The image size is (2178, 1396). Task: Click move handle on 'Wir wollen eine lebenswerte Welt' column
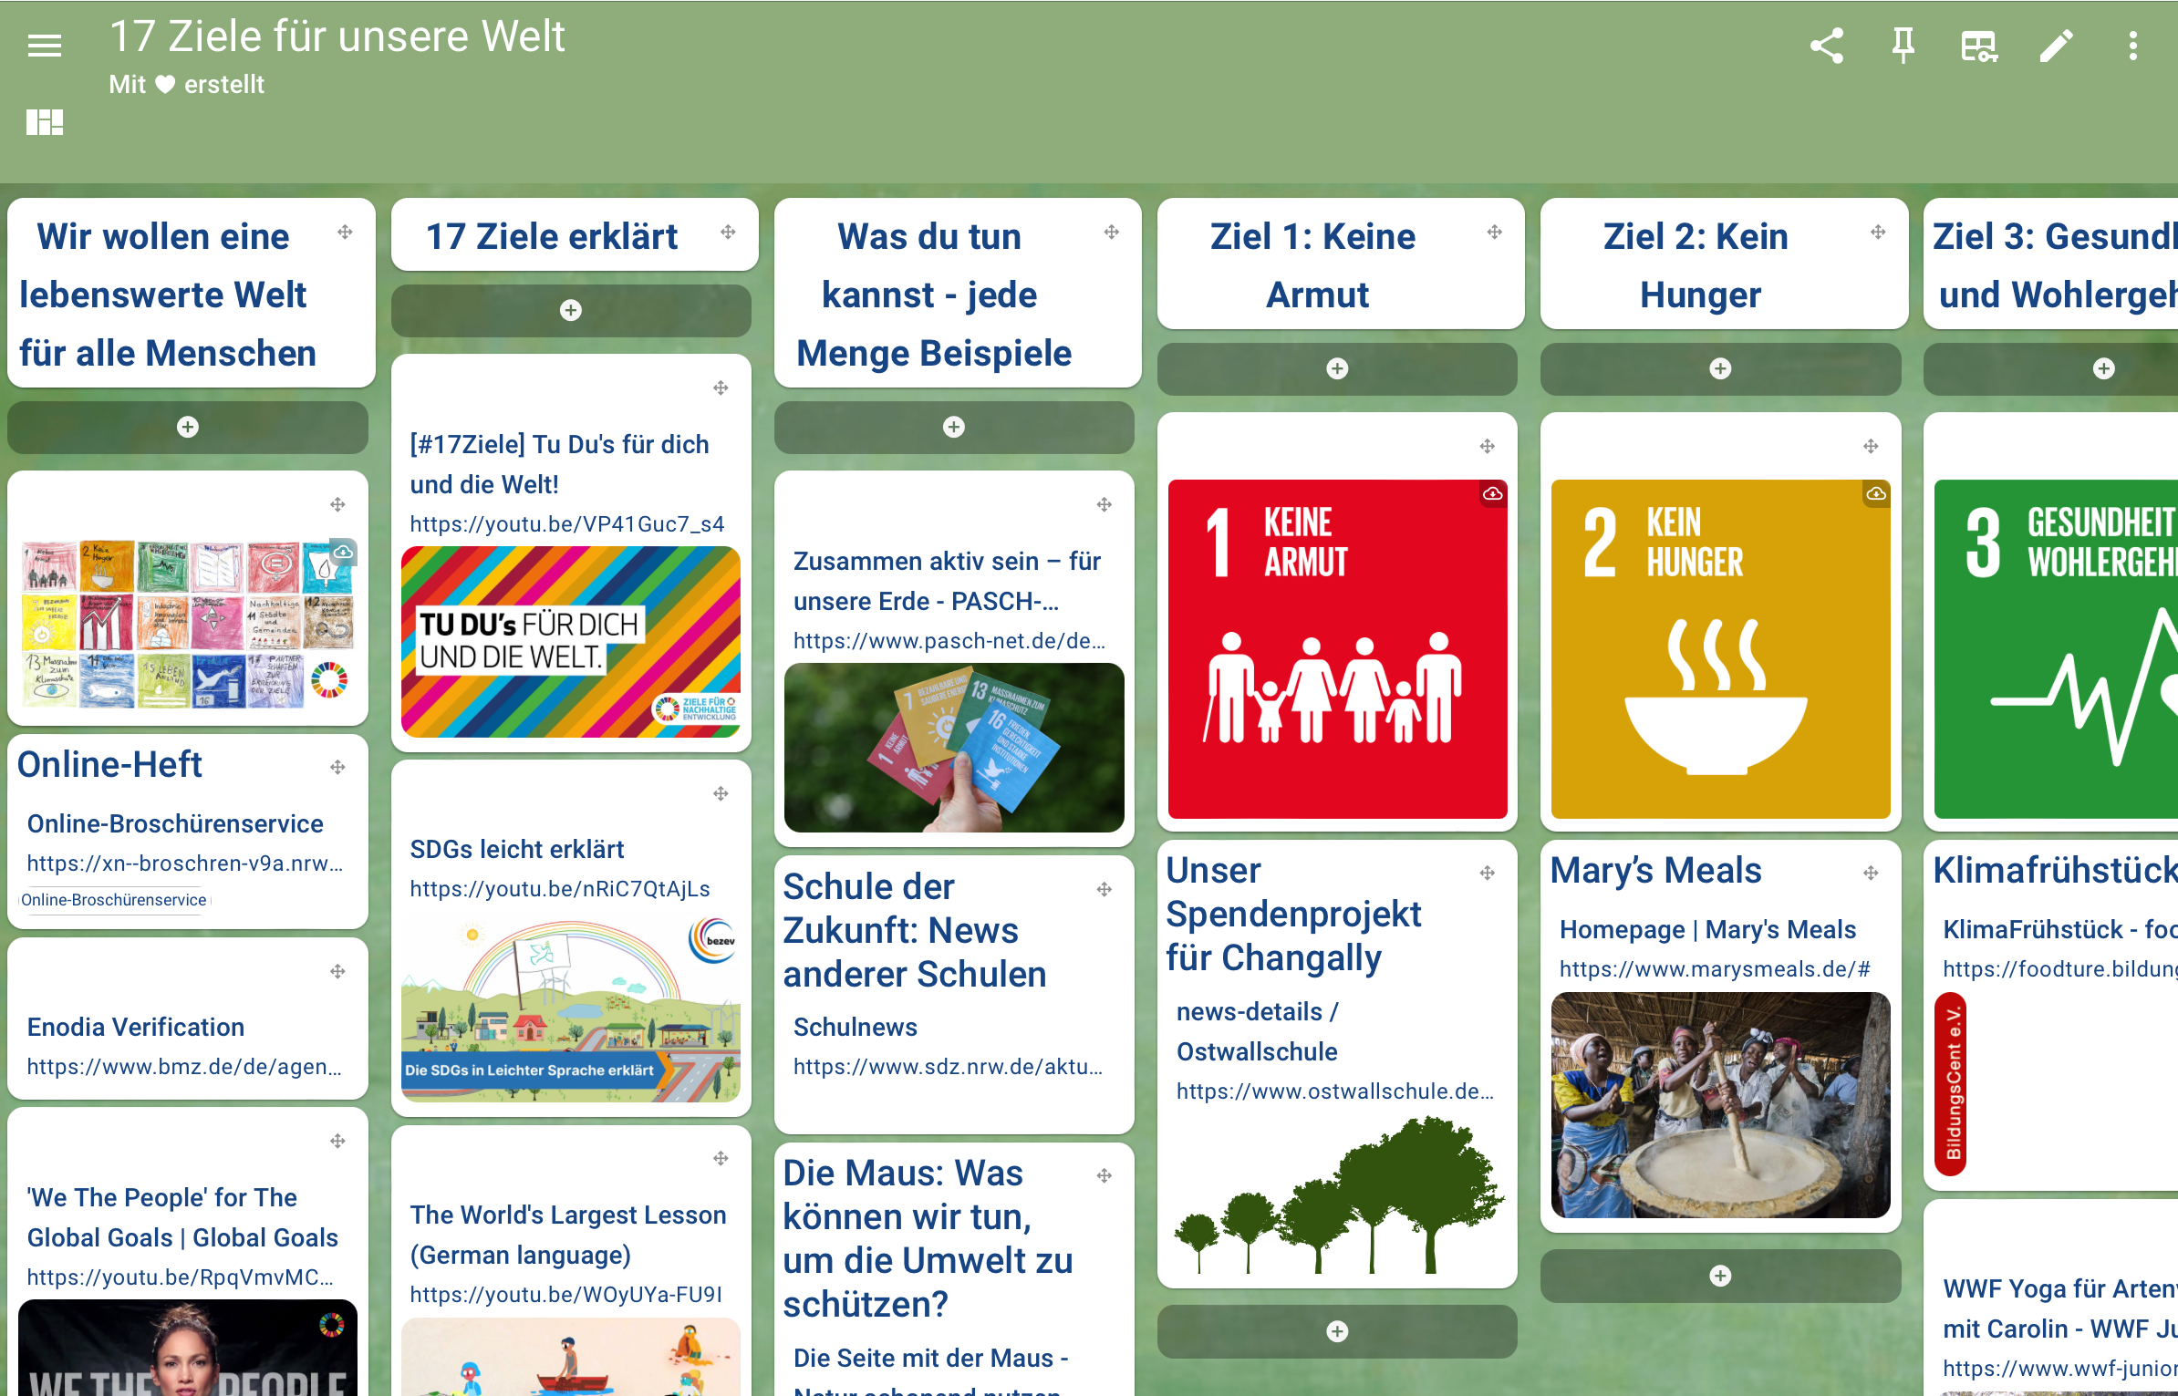coord(345,232)
